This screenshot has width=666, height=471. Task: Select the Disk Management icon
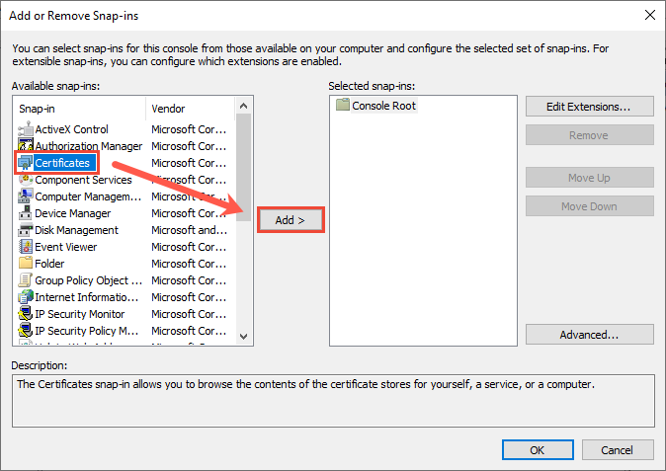pos(27,230)
